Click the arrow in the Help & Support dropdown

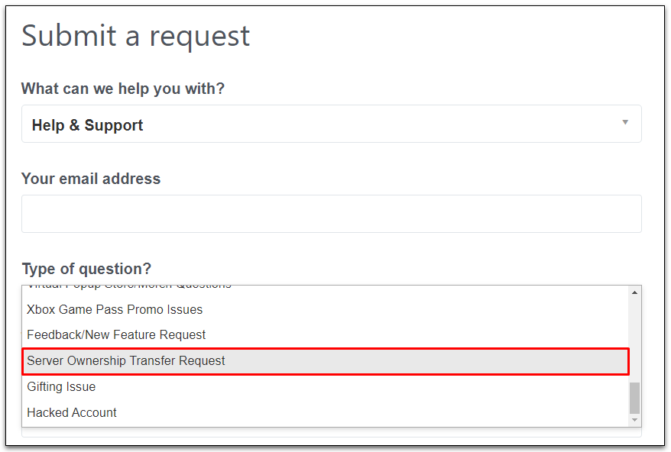tap(625, 122)
